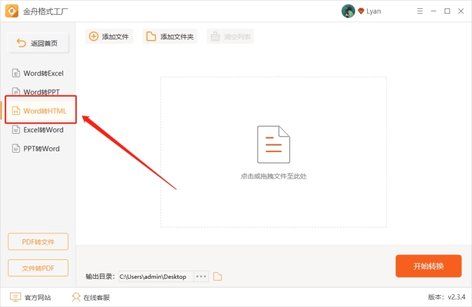Go back with 返回首页 button
Viewport: 472px width, 307px height.
(x=38, y=43)
